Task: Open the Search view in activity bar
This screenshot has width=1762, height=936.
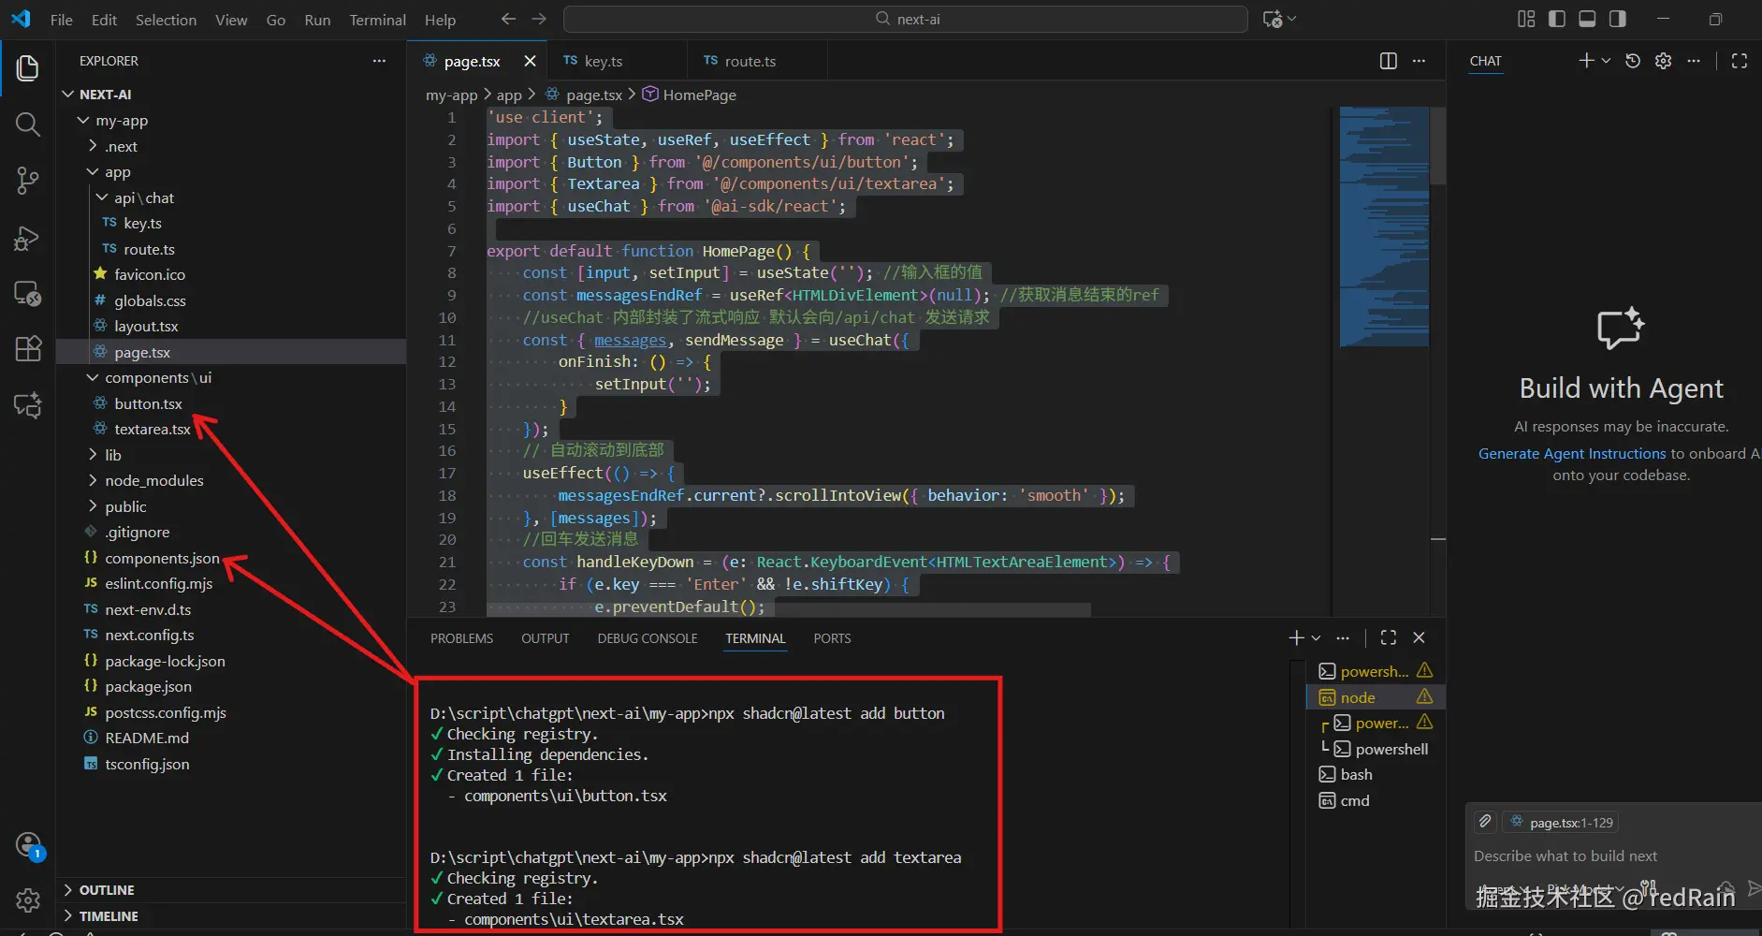Action: (x=27, y=124)
